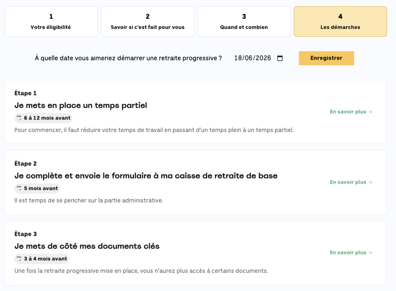This screenshot has width=396, height=291.
Task: Click arrow icon of Étape 3 'En savoir plus'
Action: (370, 253)
